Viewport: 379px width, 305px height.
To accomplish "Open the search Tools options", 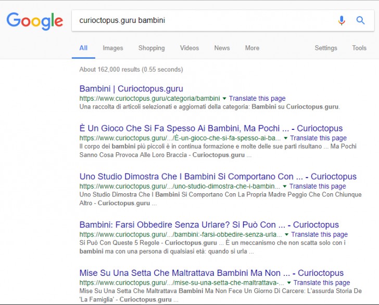I will click(x=359, y=48).
